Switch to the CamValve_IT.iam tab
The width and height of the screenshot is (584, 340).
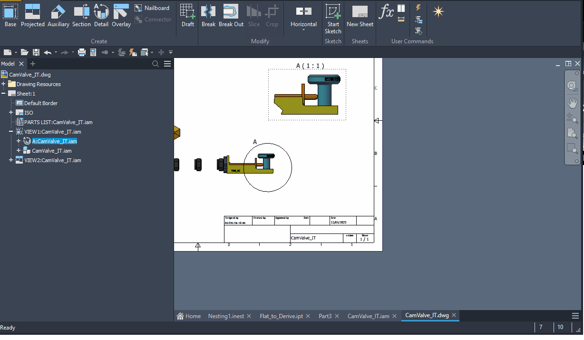369,315
